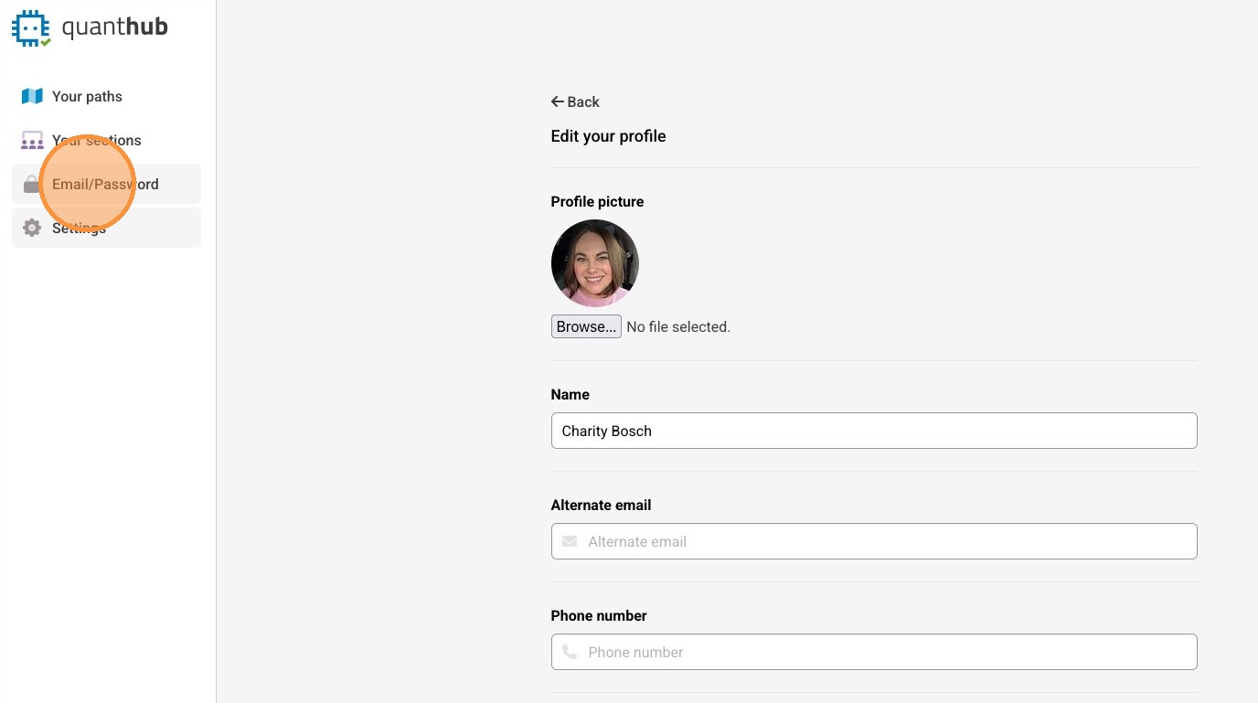The height and width of the screenshot is (703, 1258).
Task: Open Your paths in sidebar
Action: 87,96
